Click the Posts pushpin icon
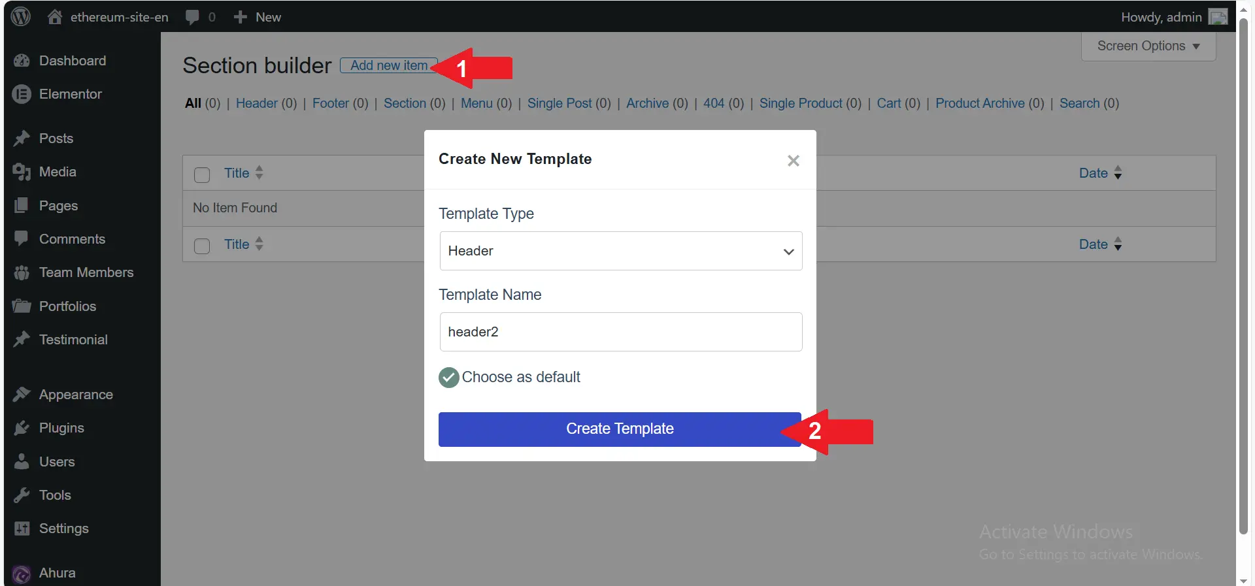 22,138
